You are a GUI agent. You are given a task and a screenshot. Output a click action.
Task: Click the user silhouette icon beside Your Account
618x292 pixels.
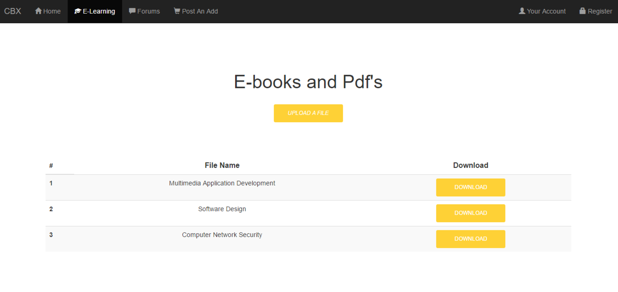[x=522, y=11]
